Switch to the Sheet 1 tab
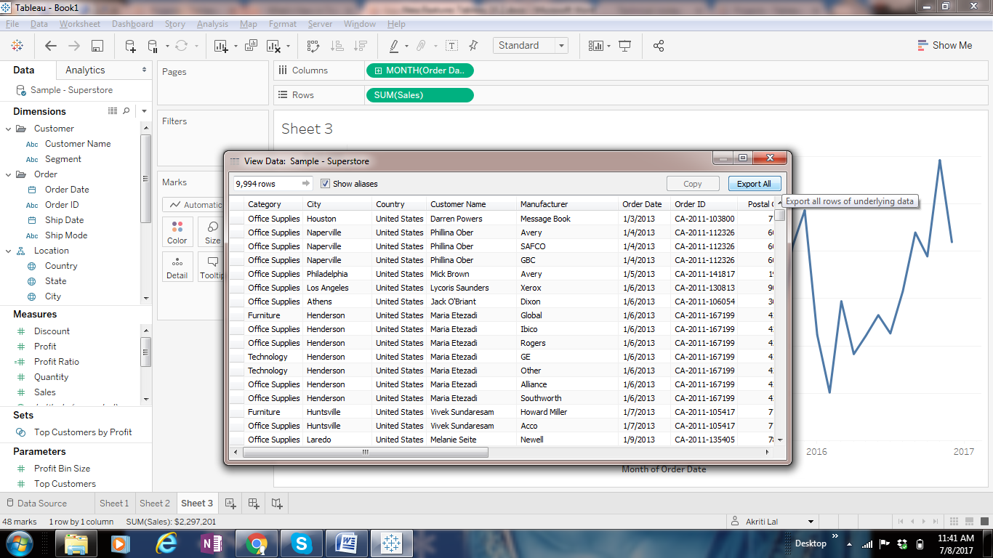The image size is (993, 558). click(x=114, y=503)
